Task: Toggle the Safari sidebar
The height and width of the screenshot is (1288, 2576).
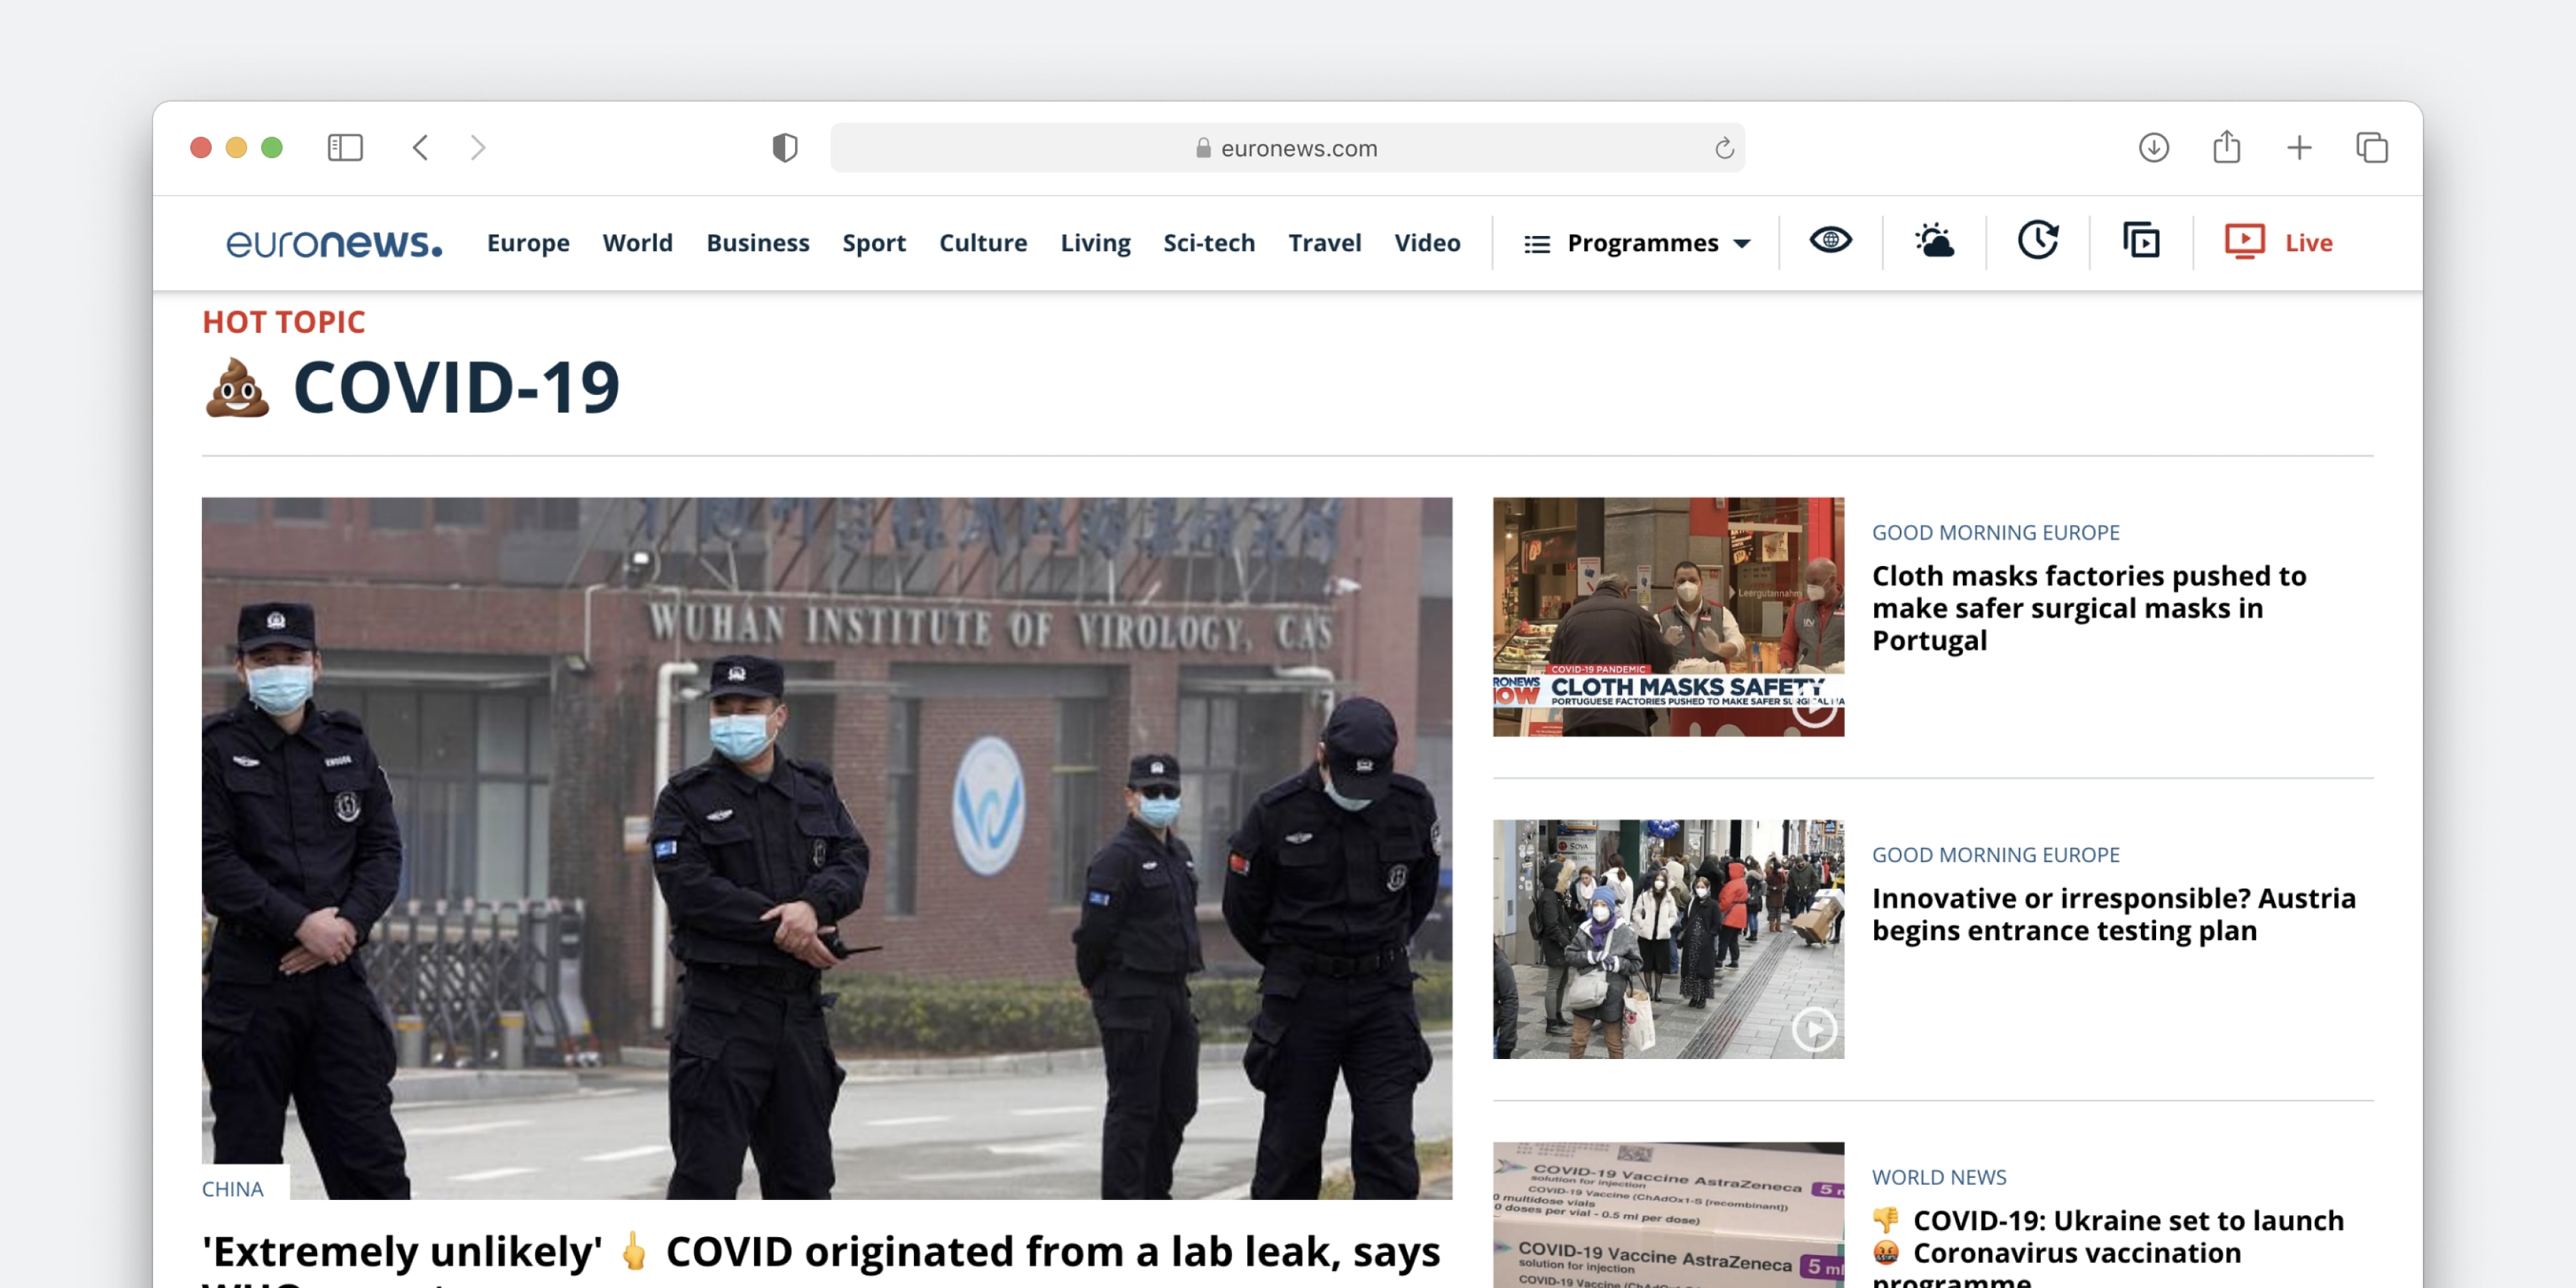Action: point(345,148)
